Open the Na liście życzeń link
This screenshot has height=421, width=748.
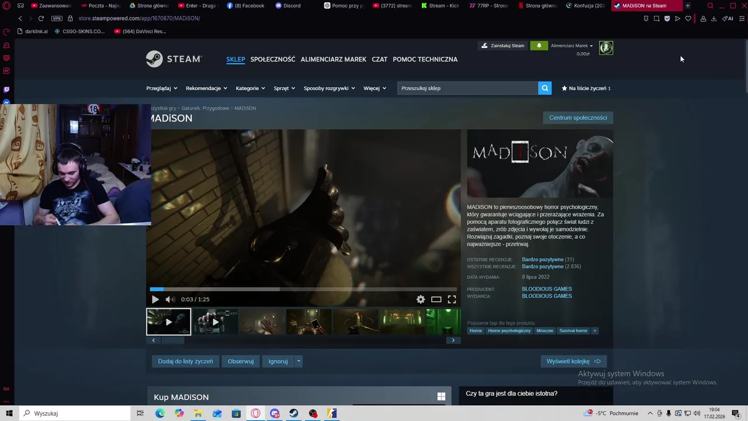point(586,88)
